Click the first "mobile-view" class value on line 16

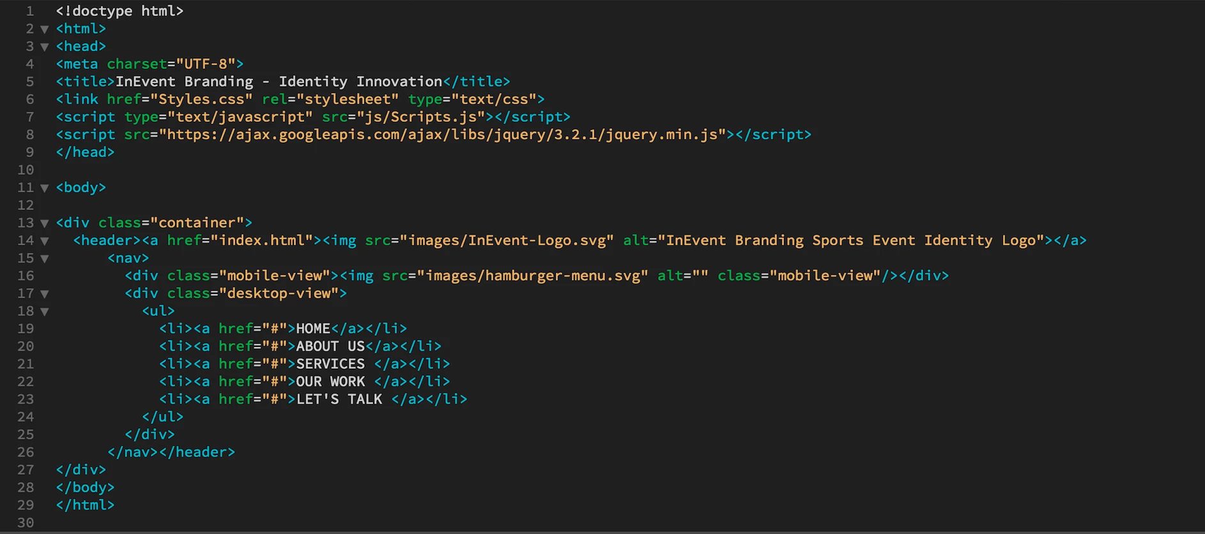[279, 275]
